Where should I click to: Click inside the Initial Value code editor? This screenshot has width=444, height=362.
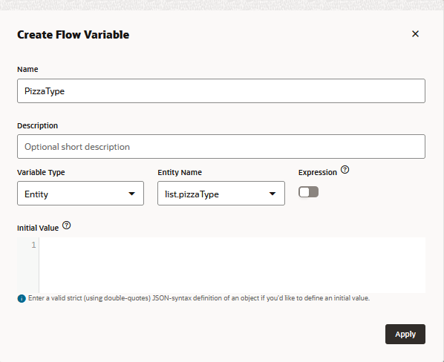click(232, 265)
